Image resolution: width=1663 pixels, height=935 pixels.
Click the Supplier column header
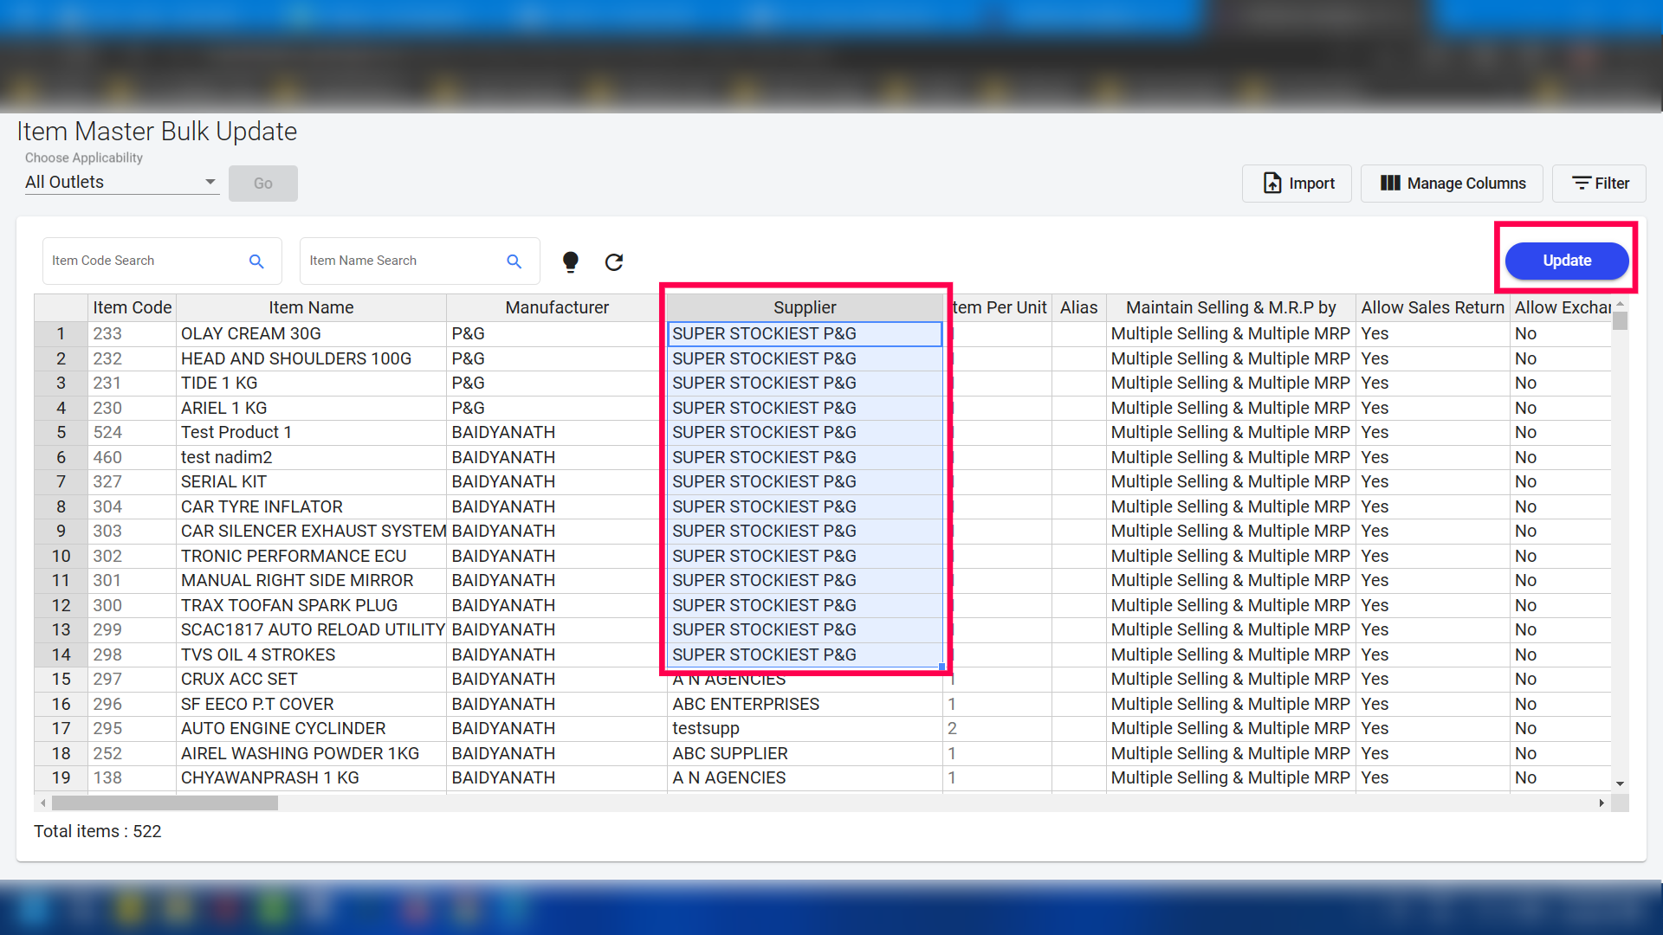(804, 307)
